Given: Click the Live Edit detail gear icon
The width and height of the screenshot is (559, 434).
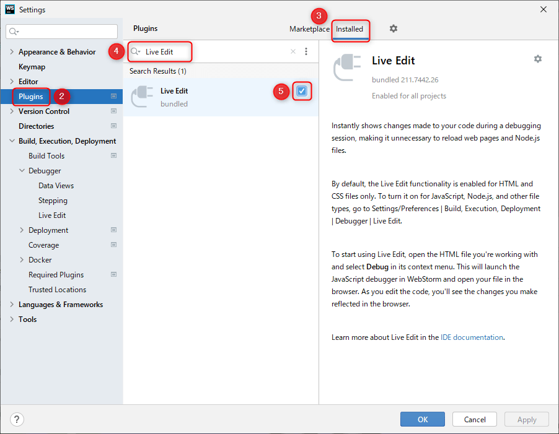Looking at the screenshot, I should (x=537, y=59).
